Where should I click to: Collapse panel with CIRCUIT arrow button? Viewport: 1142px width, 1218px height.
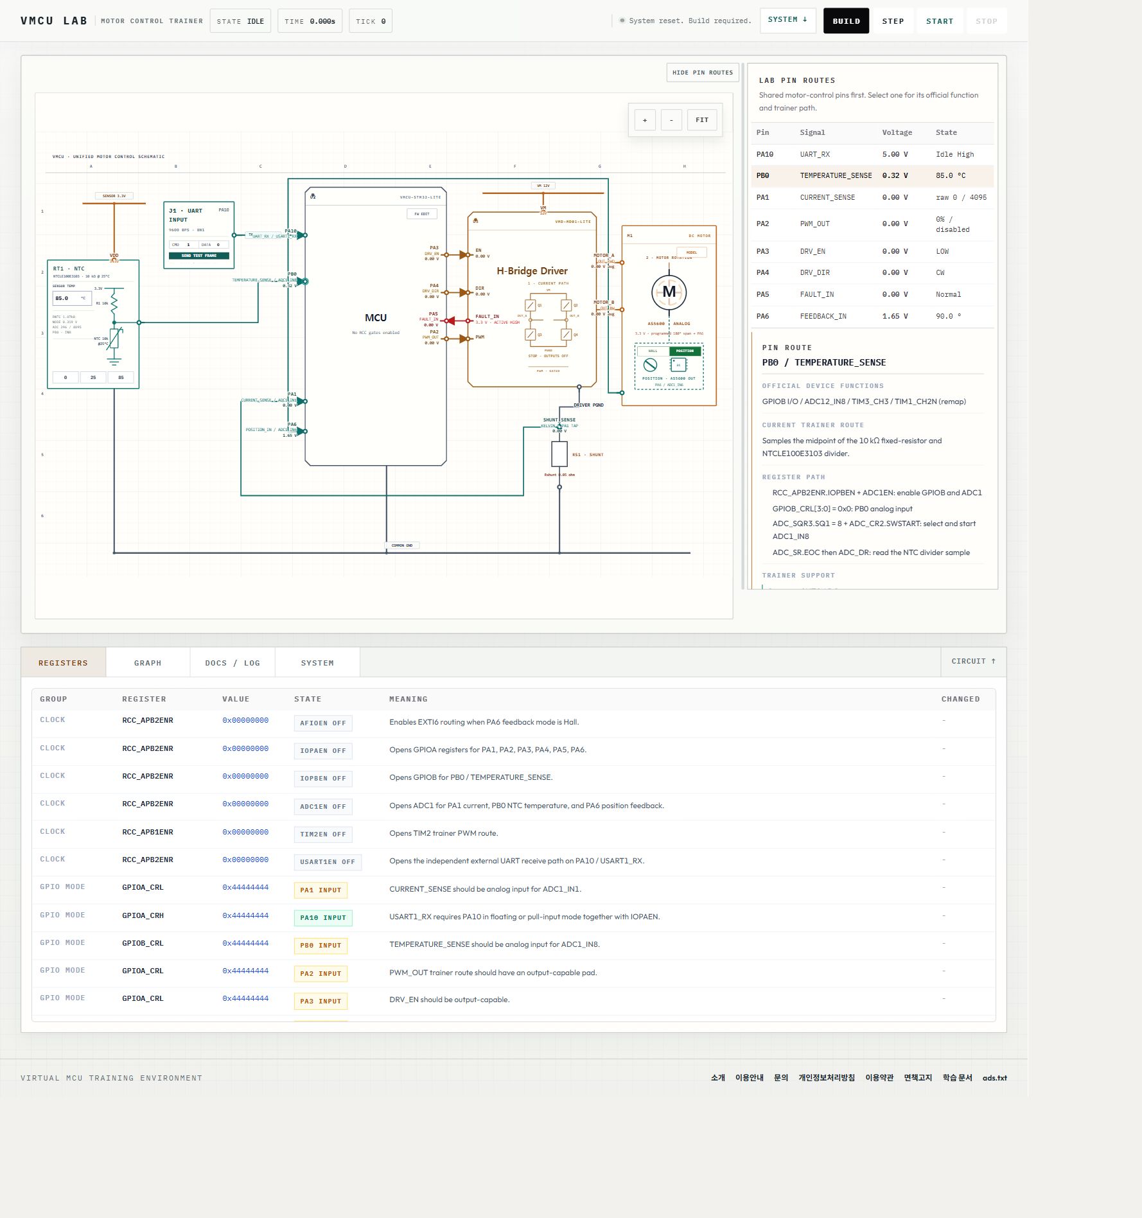coord(974,661)
